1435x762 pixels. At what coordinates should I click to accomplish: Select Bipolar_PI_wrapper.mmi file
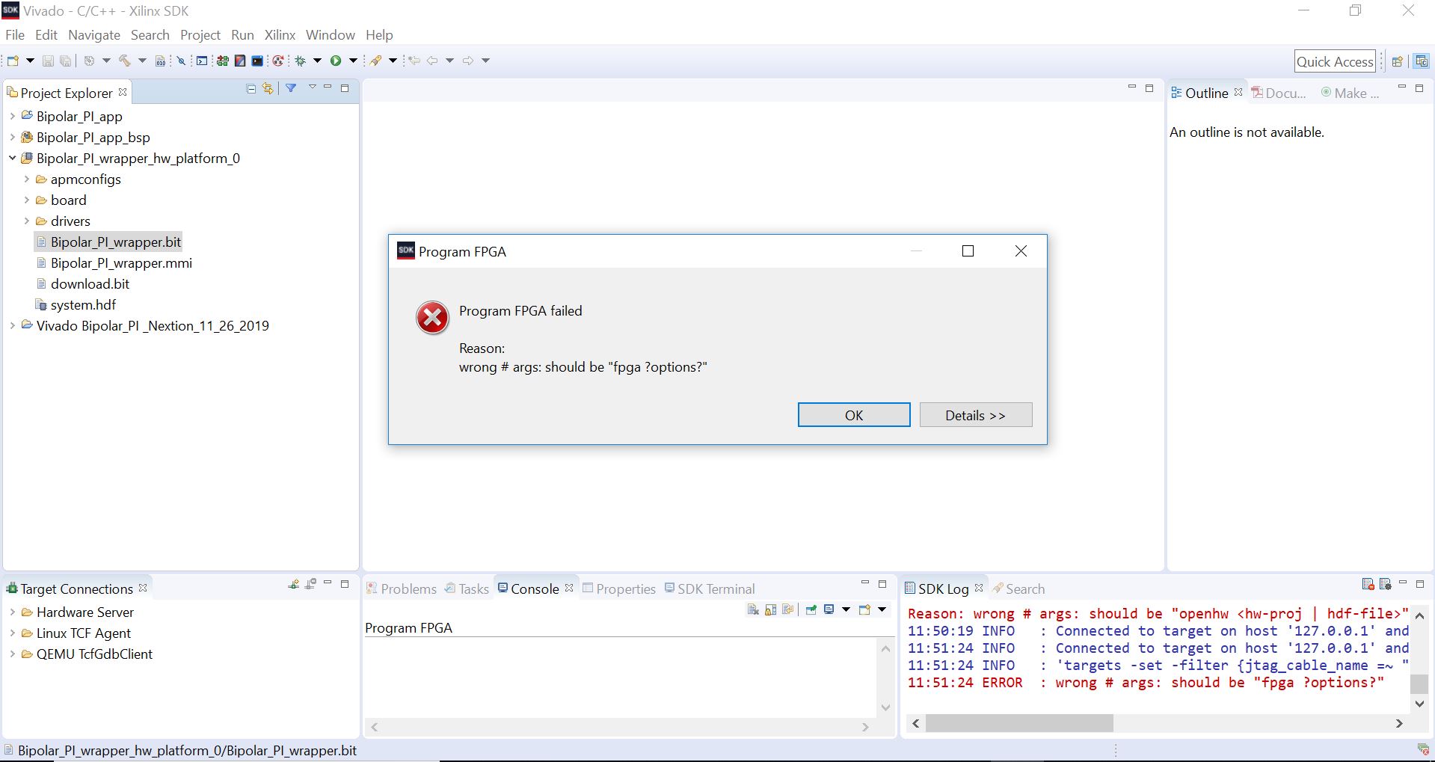coord(121,262)
